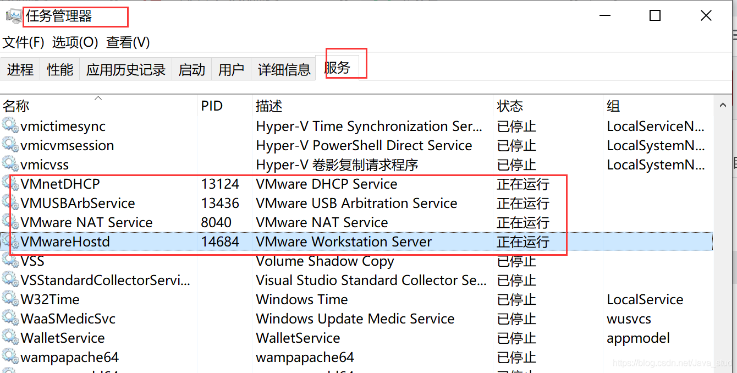737x373 pixels.
Task: Click the scrollbar up arrow
Action: 722,105
